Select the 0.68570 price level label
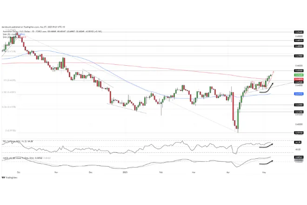307x205 pixels. tap(299, 41)
